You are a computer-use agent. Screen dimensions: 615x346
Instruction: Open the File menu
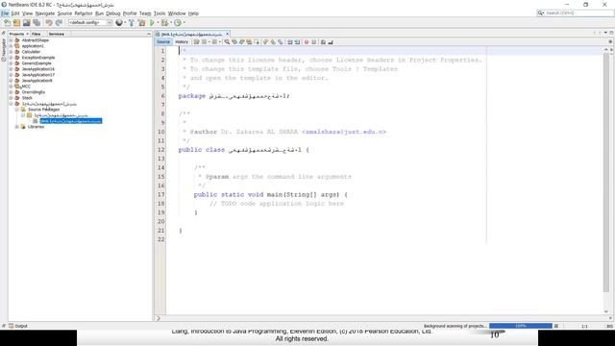coord(5,13)
